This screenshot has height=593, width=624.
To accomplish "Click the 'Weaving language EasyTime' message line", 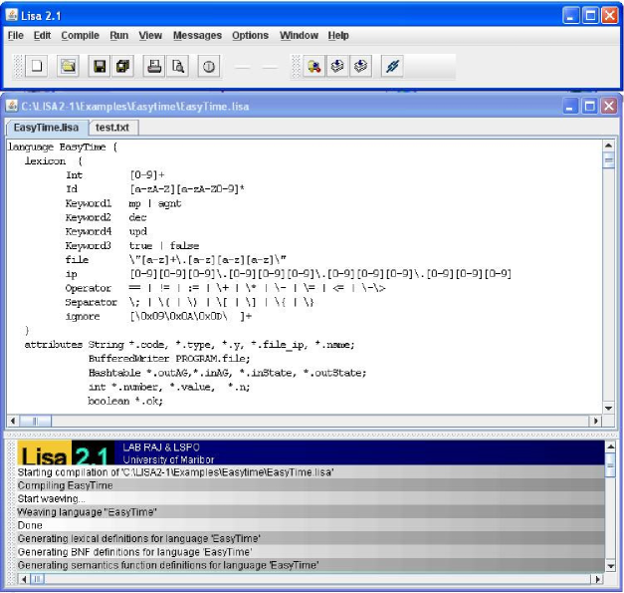I will (x=88, y=511).
